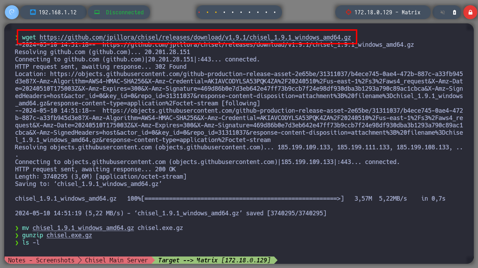This screenshot has height=268, width=478.
Task: Switch to the Chisel Main Server tab
Action: (x=116, y=260)
